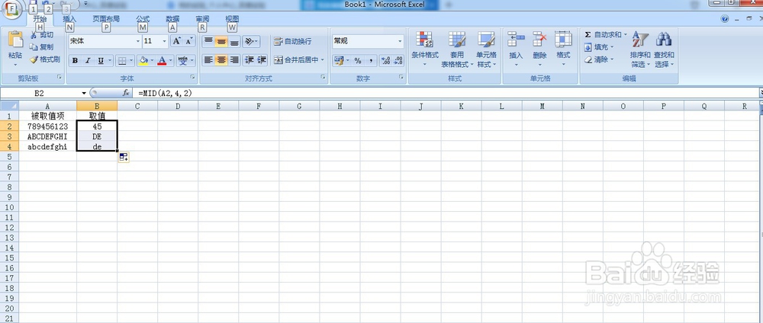This screenshot has height=323, width=763.
Task: Decrease decimal places
Action: point(398,61)
